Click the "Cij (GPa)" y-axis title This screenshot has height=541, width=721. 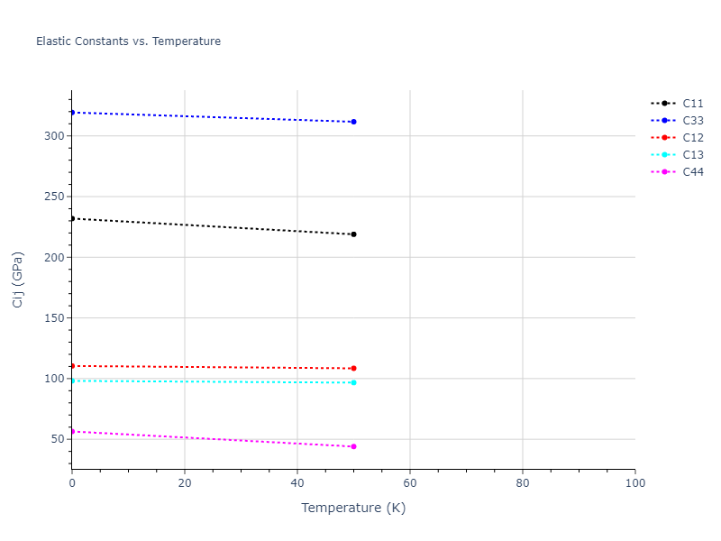click(x=18, y=280)
